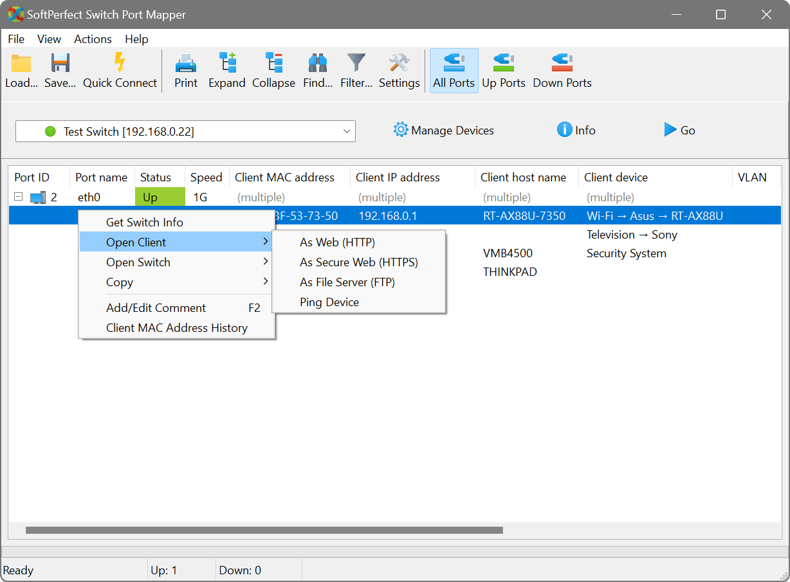This screenshot has height=582, width=790.
Task: Click the eth0 port name cell
Action: (89, 197)
